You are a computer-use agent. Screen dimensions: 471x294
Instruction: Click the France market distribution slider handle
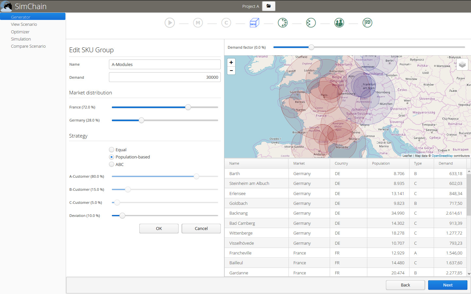[x=188, y=107]
